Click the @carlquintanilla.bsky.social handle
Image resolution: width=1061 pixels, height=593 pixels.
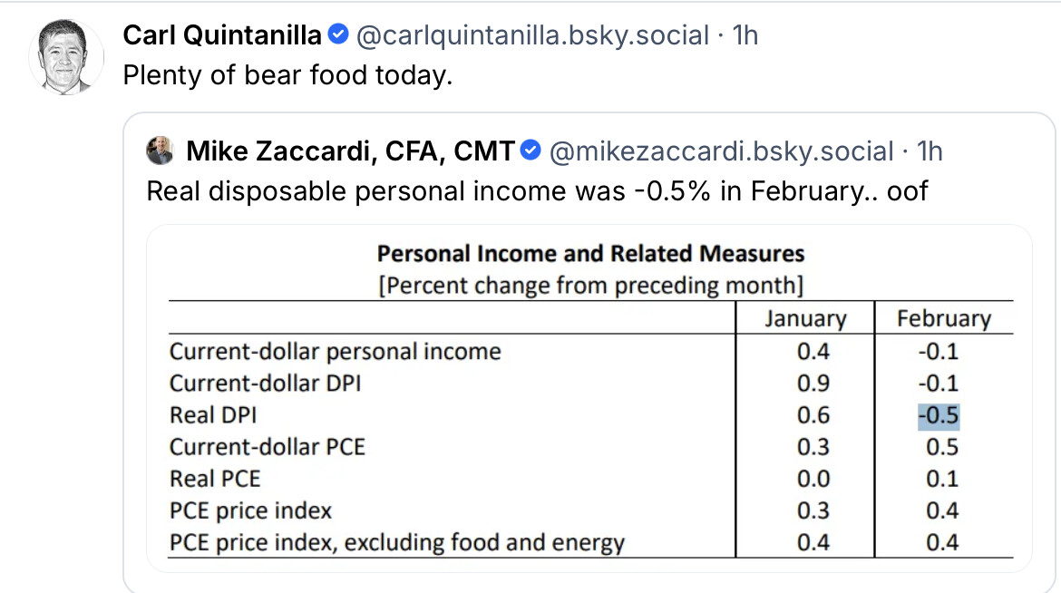pyautogui.click(x=532, y=35)
